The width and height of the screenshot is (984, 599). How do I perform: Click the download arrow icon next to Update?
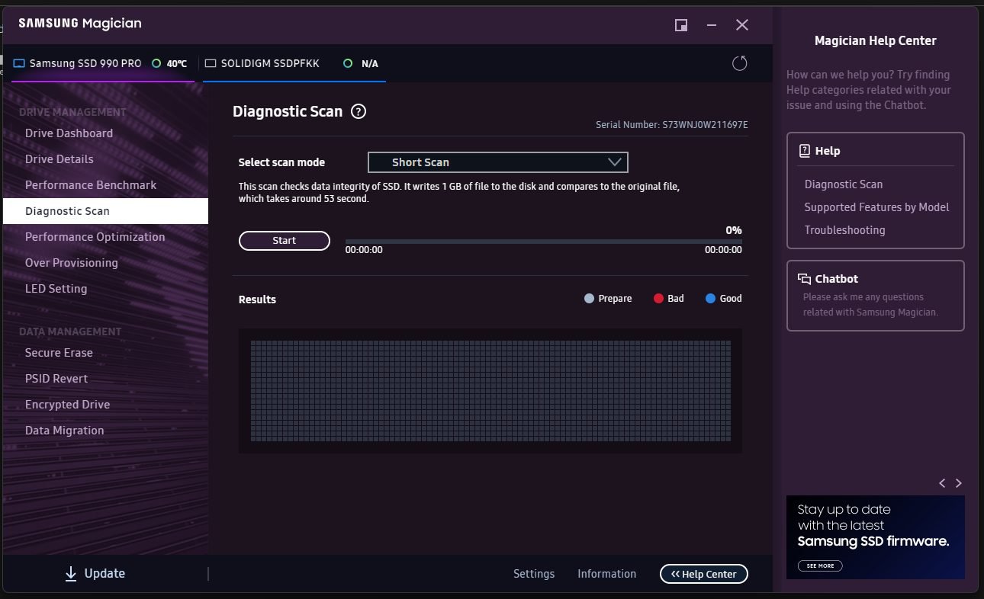click(x=71, y=574)
